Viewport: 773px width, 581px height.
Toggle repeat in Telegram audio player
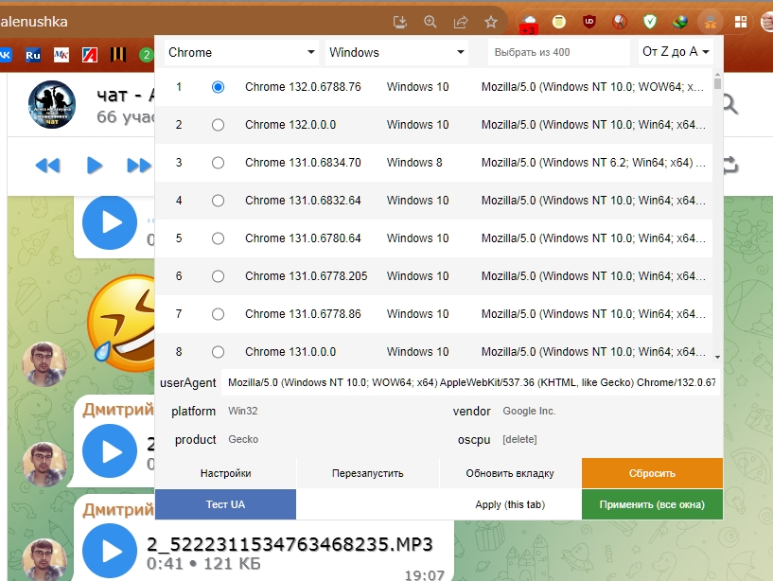(730, 166)
